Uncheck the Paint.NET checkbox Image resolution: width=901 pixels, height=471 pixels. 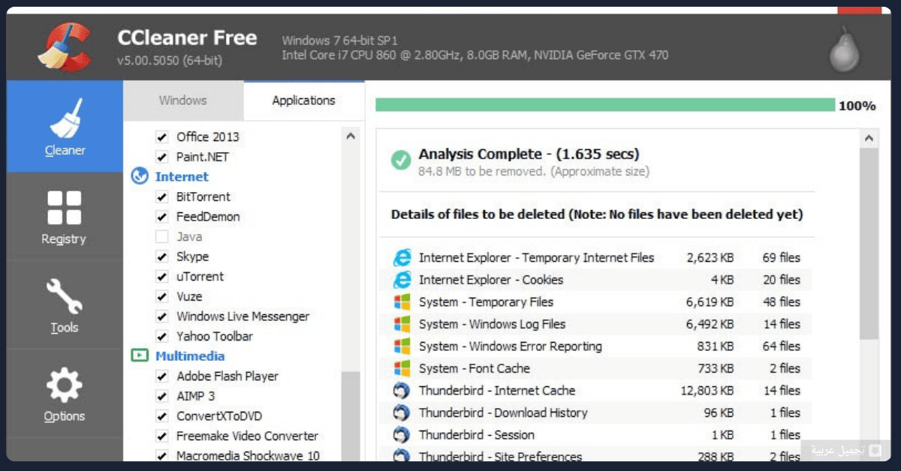coord(161,157)
